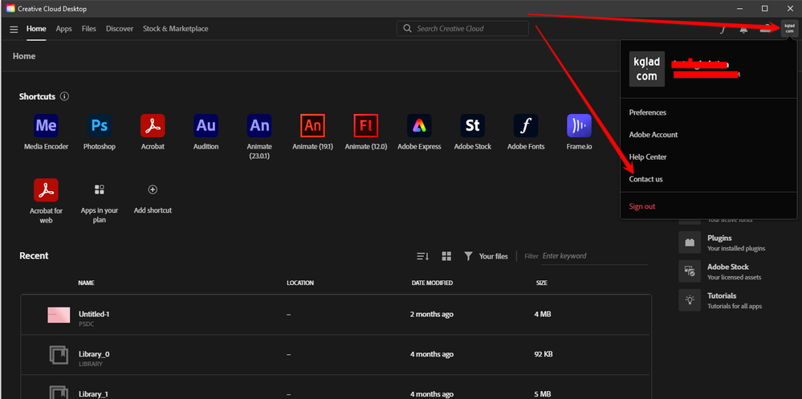Select the Untitled-1 file name
Screen dimensions: 802x399
pyautogui.click(x=94, y=314)
